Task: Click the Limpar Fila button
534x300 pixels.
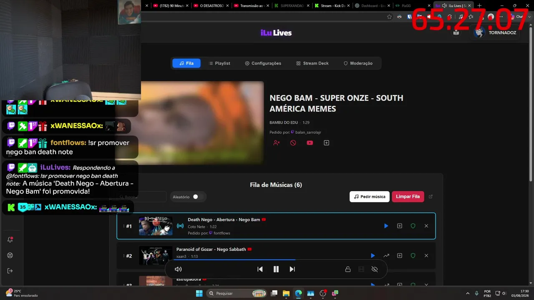Action: click(408, 197)
